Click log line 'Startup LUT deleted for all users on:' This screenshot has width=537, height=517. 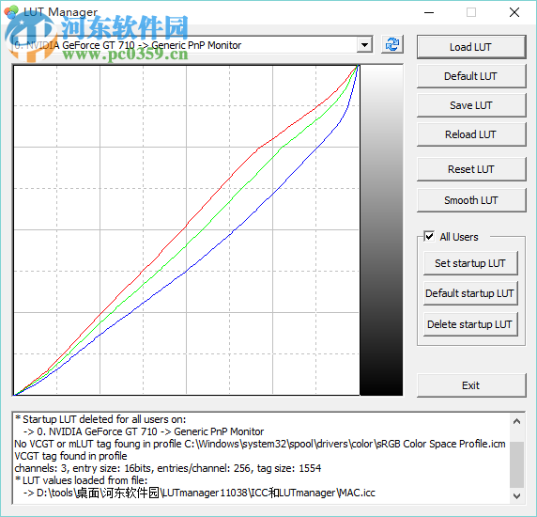click(x=100, y=419)
